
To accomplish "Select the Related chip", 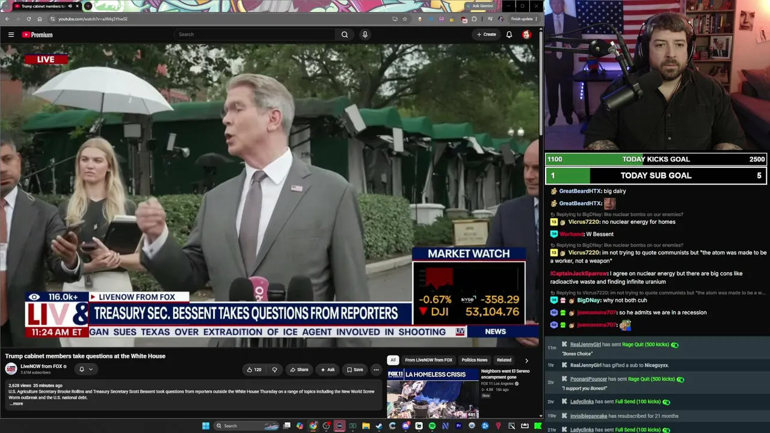I will tap(504, 360).
